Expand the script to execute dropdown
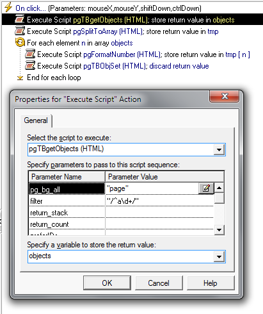263x314 pixels. point(219,149)
